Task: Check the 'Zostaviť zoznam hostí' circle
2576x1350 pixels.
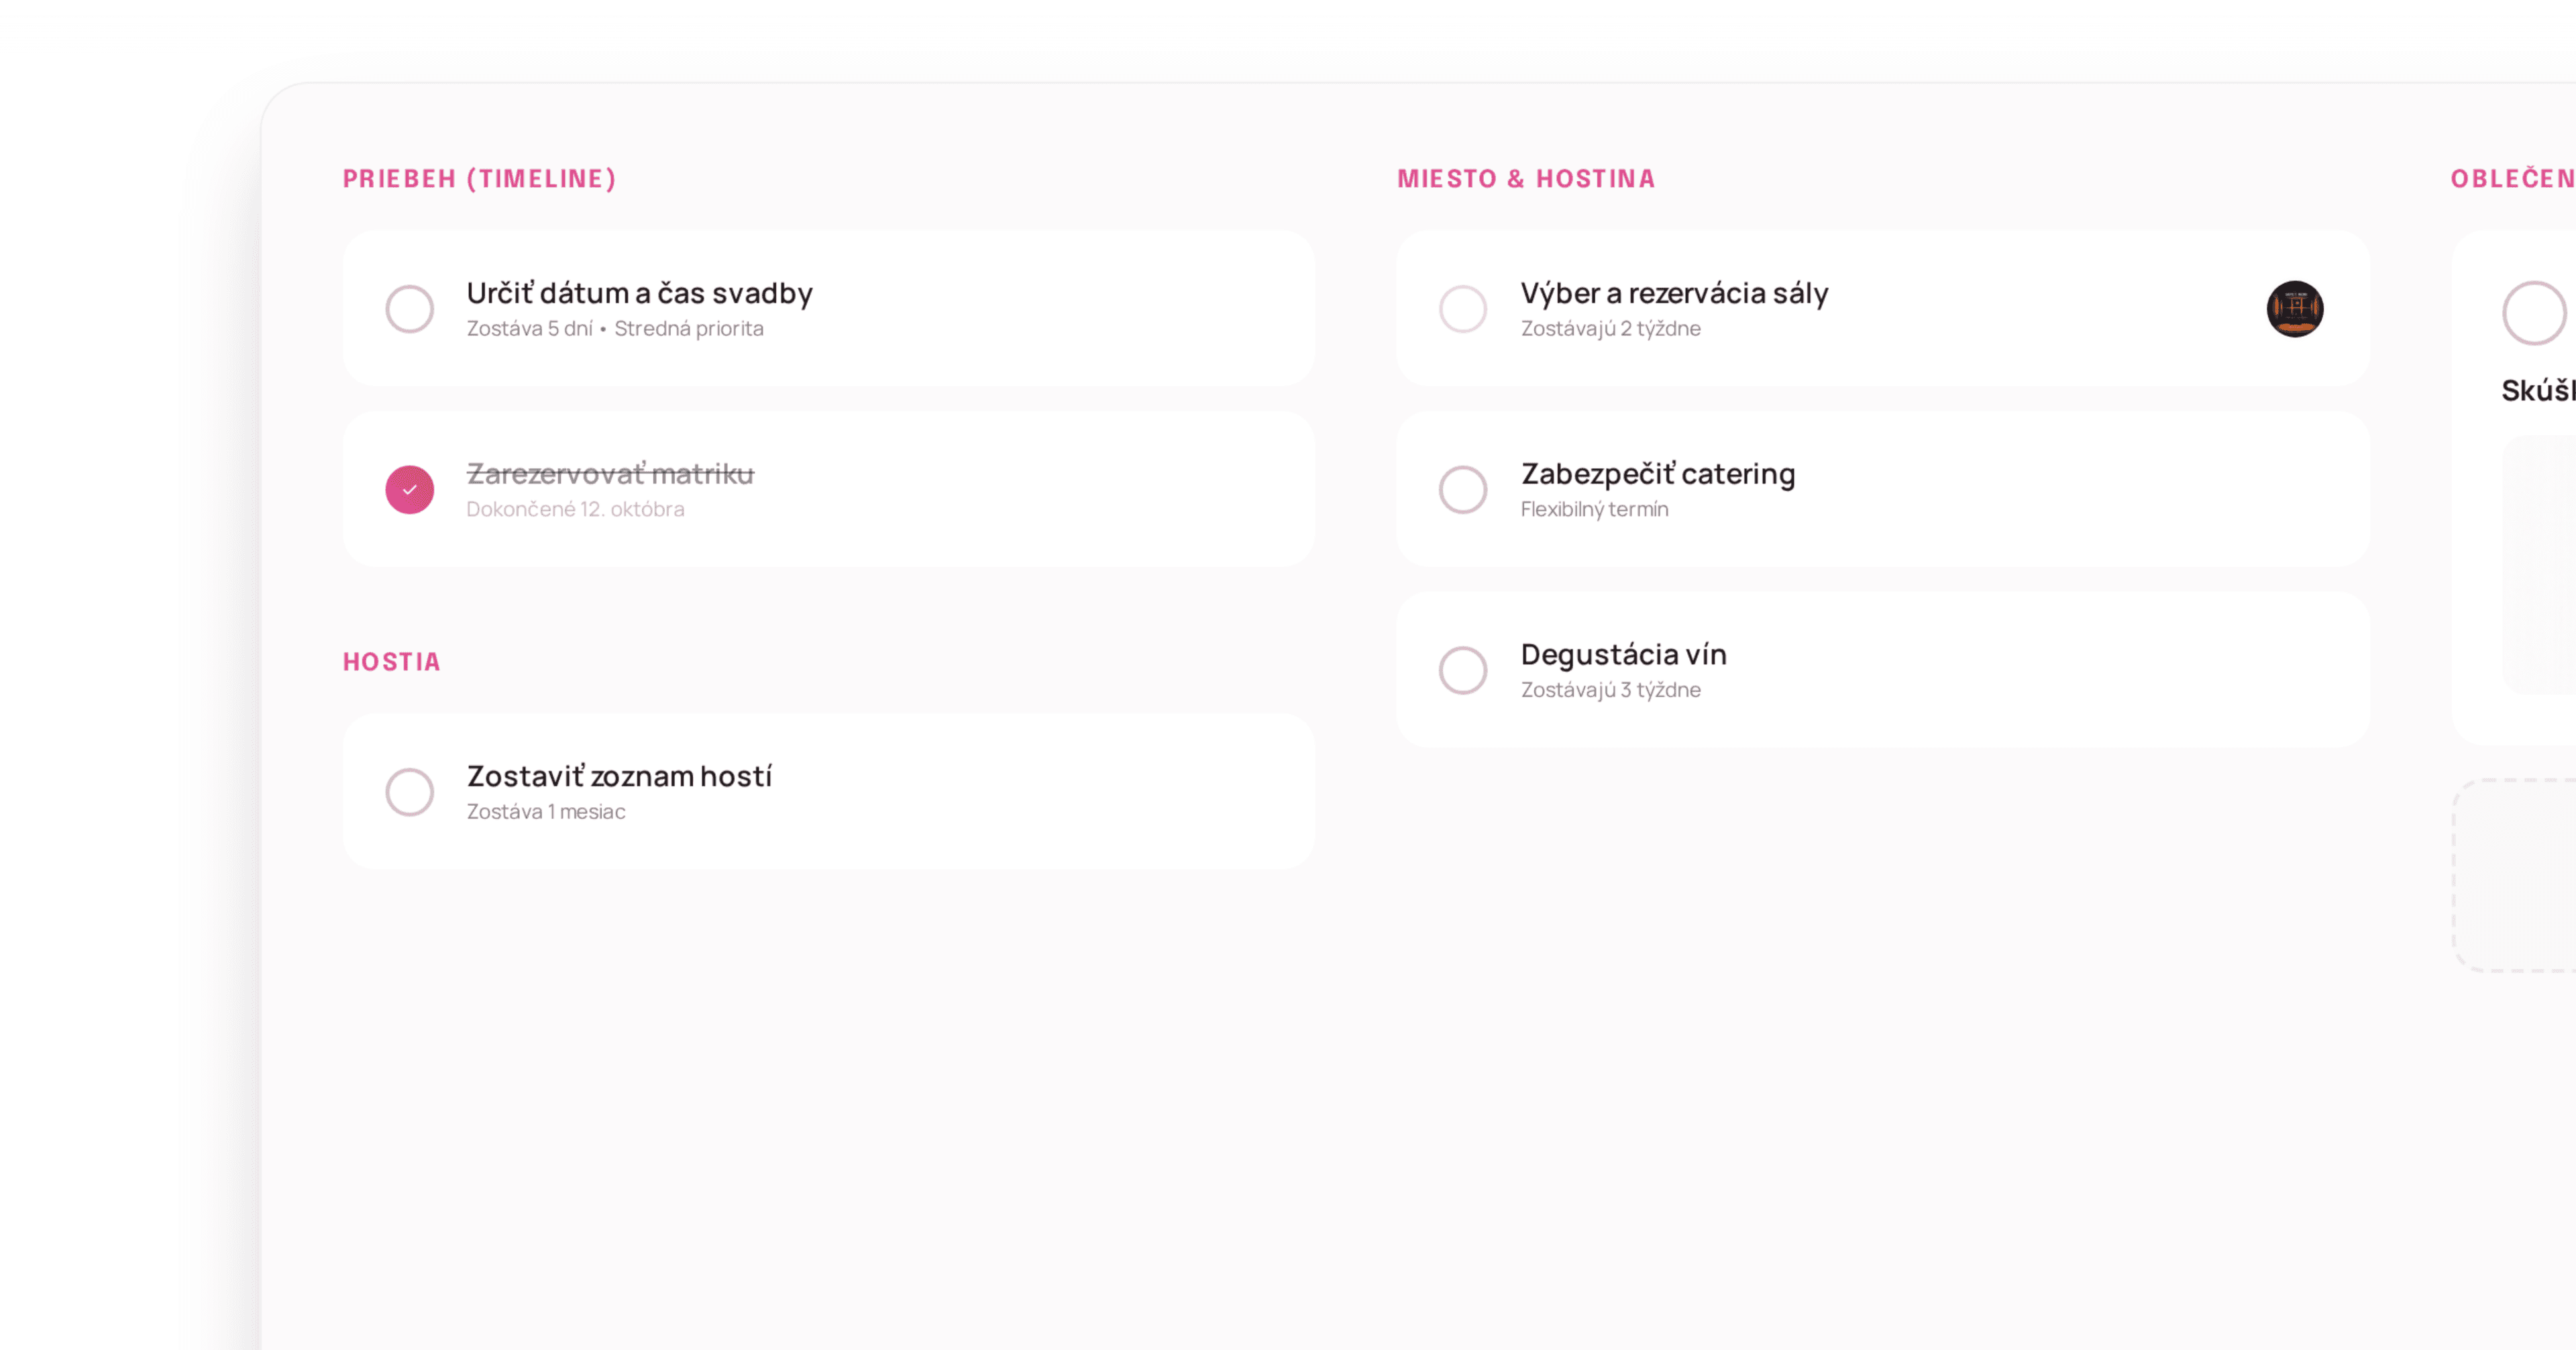Action: 410,792
